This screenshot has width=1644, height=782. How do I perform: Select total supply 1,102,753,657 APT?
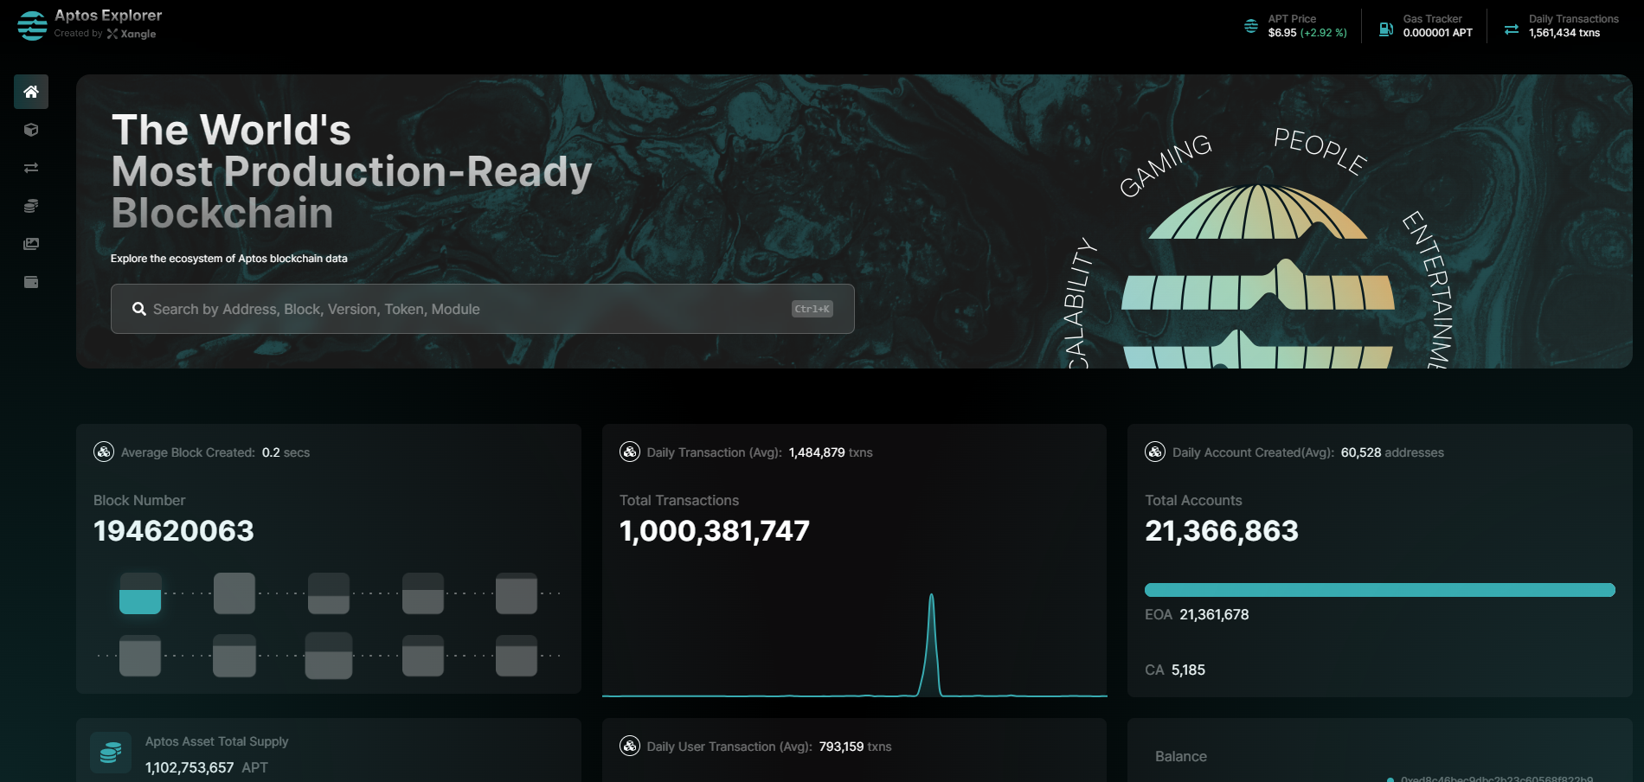click(207, 767)
